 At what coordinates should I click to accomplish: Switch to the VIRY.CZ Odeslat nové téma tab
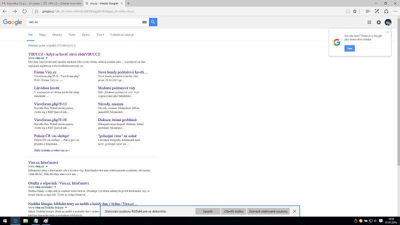[x=62, y=3]
